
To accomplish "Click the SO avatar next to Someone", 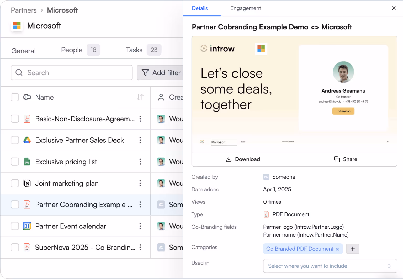I will coord(266,177).
